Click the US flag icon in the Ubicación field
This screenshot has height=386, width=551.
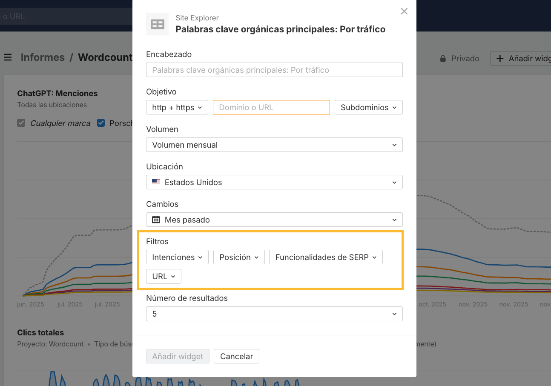pyautogui.click(x=156, y=182)
